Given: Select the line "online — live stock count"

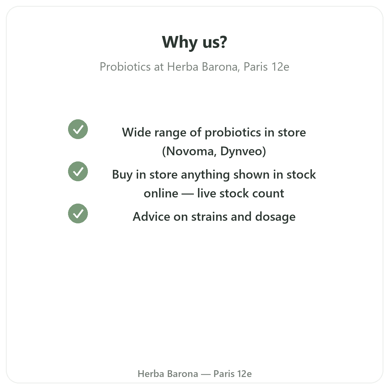Looking at the screenshot, I should click(x=214, y=194).
